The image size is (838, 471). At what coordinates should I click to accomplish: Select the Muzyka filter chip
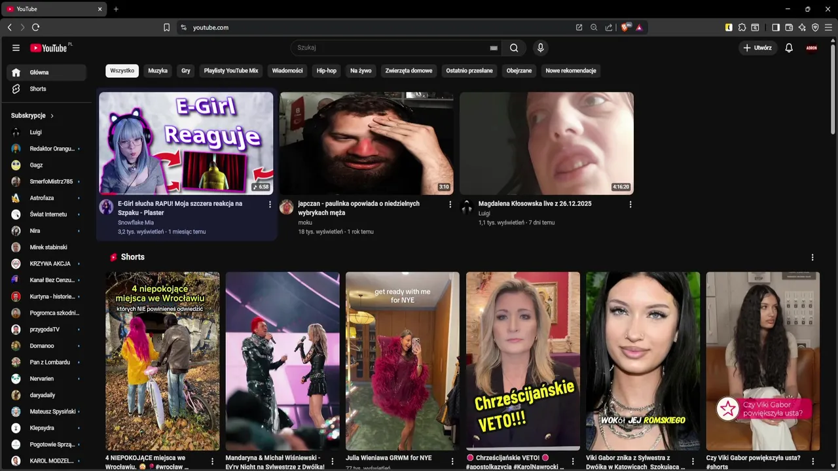click(x=158, y=71)
